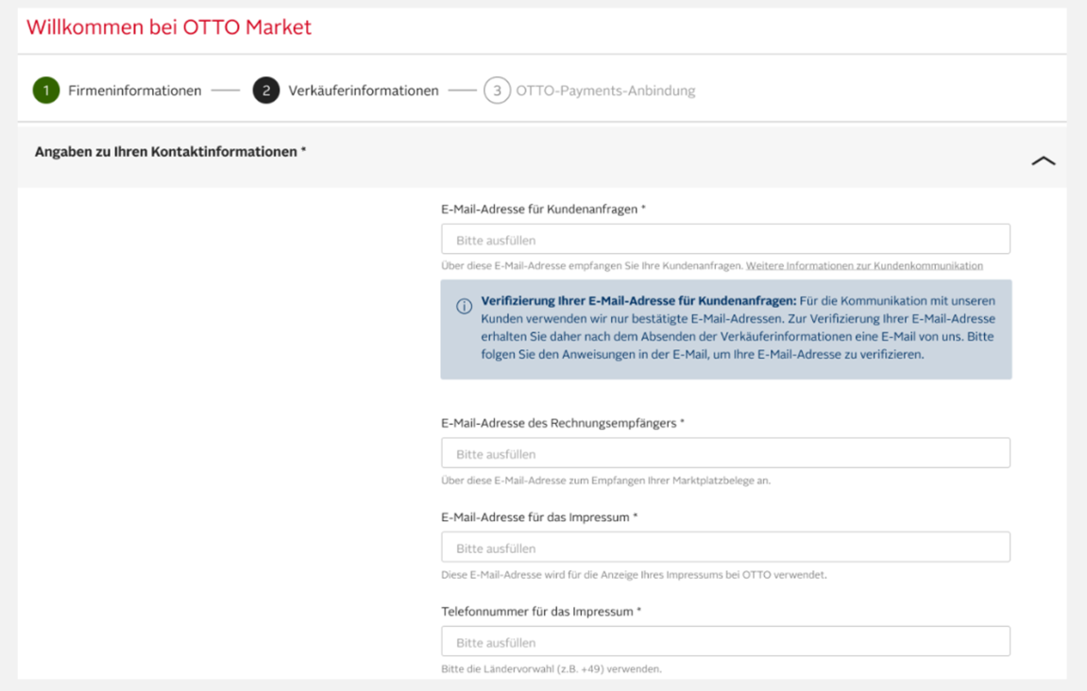The width and height of the screenshot is (1087, 691).
Task: Click the Telefonnummer für das Impressum input field
Action: coord(724,640)
